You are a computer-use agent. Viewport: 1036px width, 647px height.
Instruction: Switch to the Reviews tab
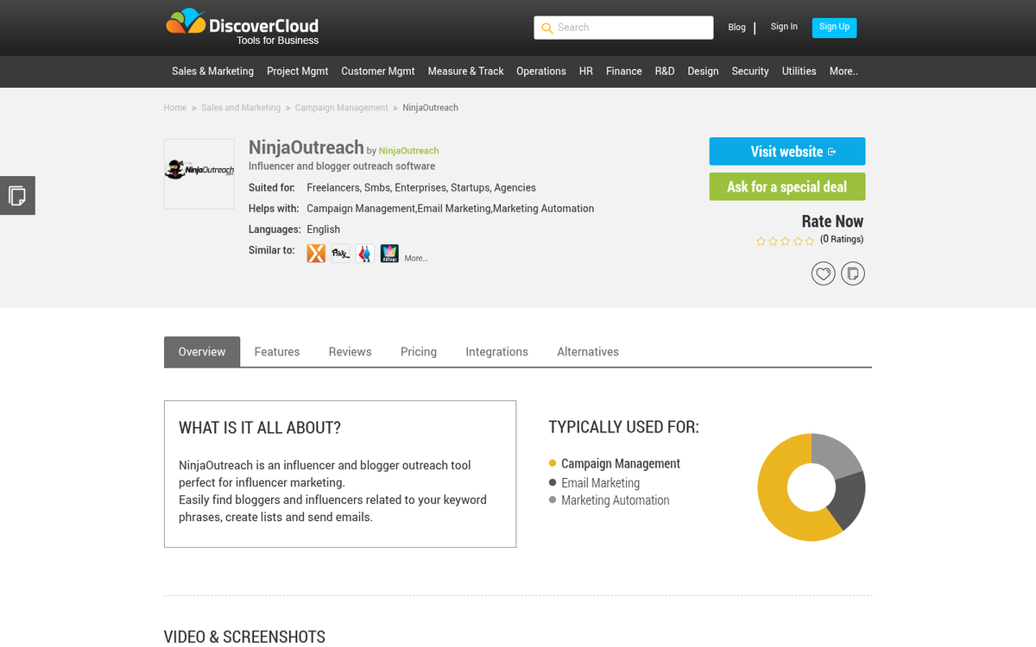click(x=350, y=351)
